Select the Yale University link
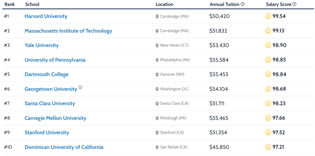Screen dimensions: 315x156 pyautogui.click(x=41, y=45)
